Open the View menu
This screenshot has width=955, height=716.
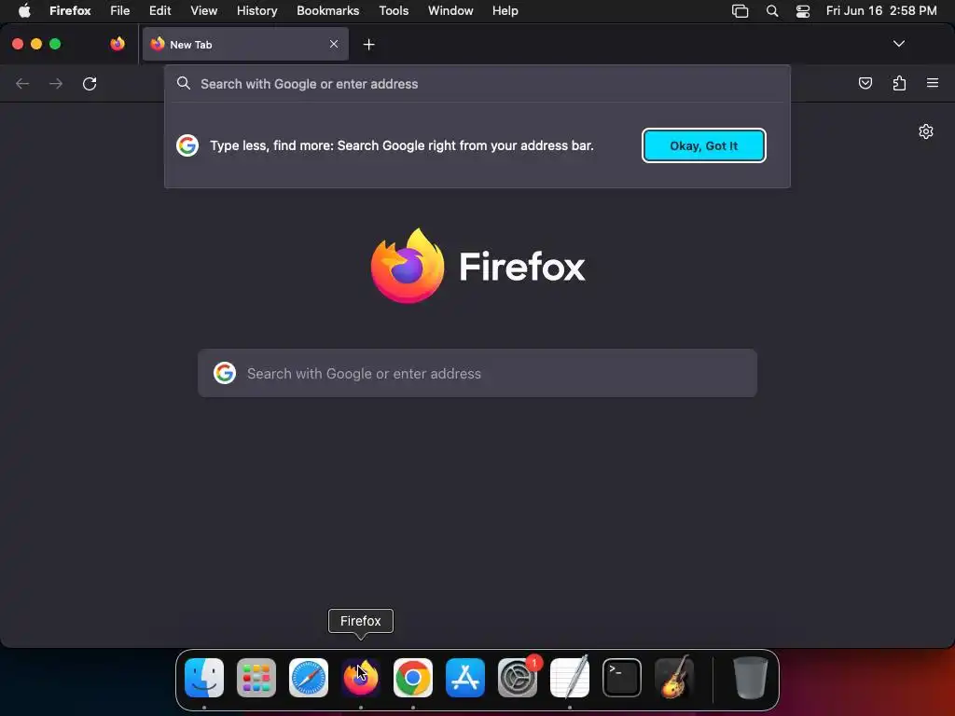coord(203,11)
